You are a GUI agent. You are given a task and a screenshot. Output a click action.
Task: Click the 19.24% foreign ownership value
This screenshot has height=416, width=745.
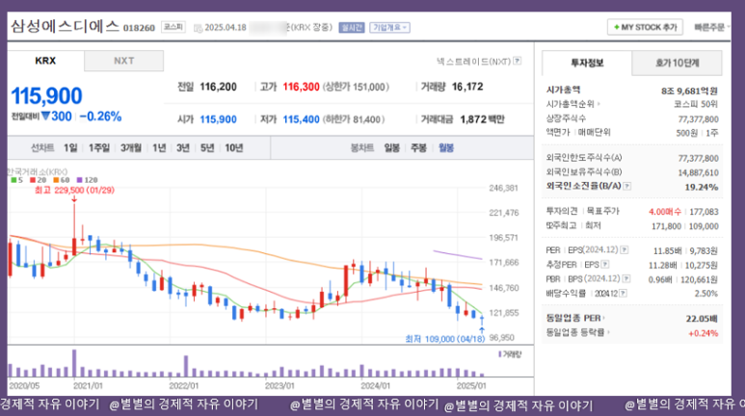pyautogui.click(x=702, y=187)
